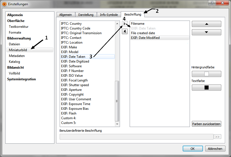Open the Hintergrundfarbe color picker
231x157 pixels.
click(206, 74)
